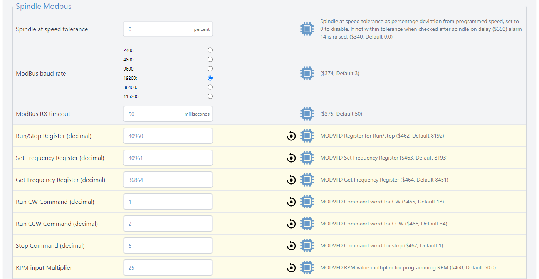Select 115200 baud rate

[x=210, y=96]
